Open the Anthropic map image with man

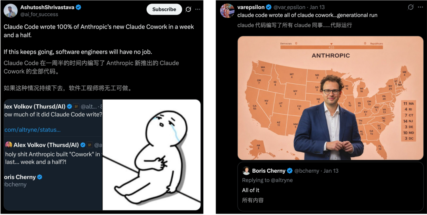coord(331,98)
